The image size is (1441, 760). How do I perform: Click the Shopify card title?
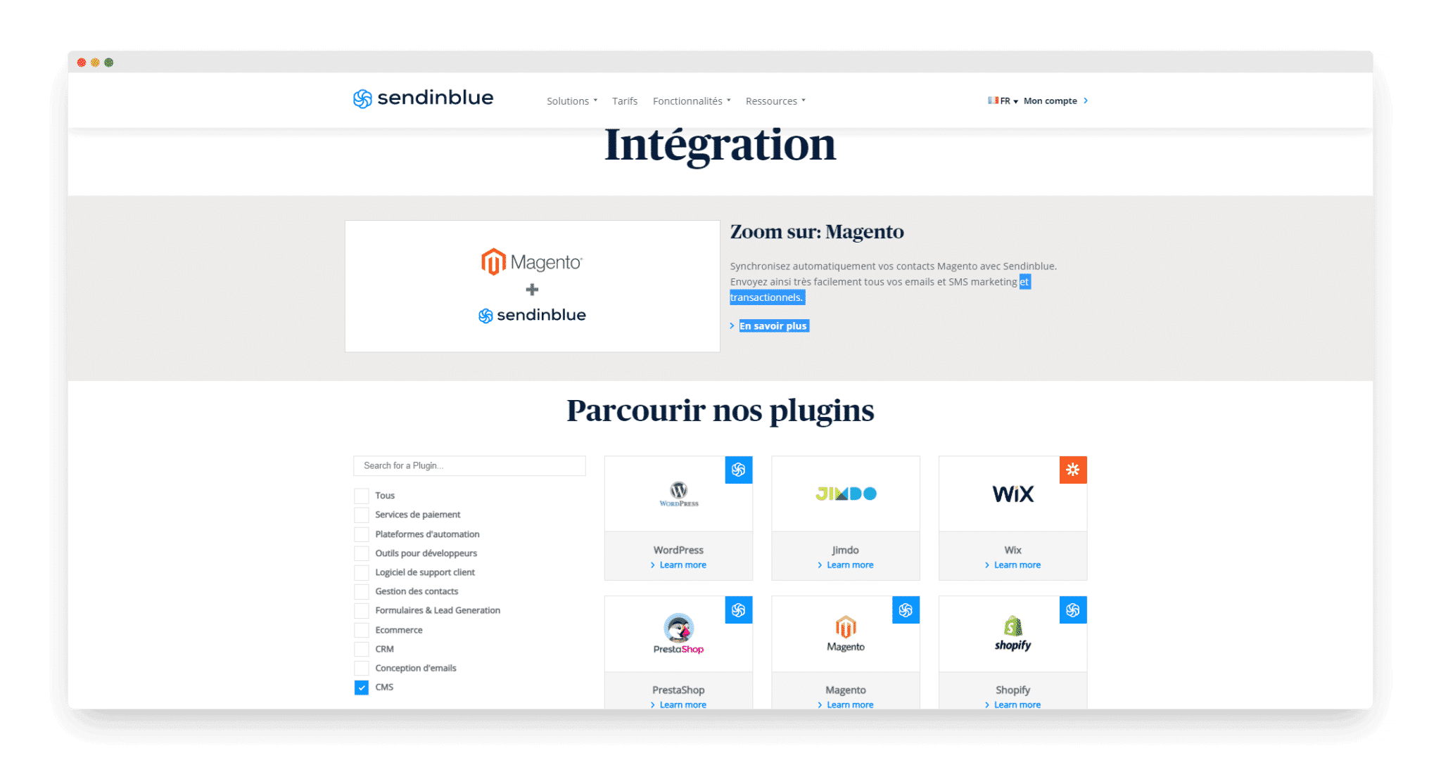(1013, 690)
